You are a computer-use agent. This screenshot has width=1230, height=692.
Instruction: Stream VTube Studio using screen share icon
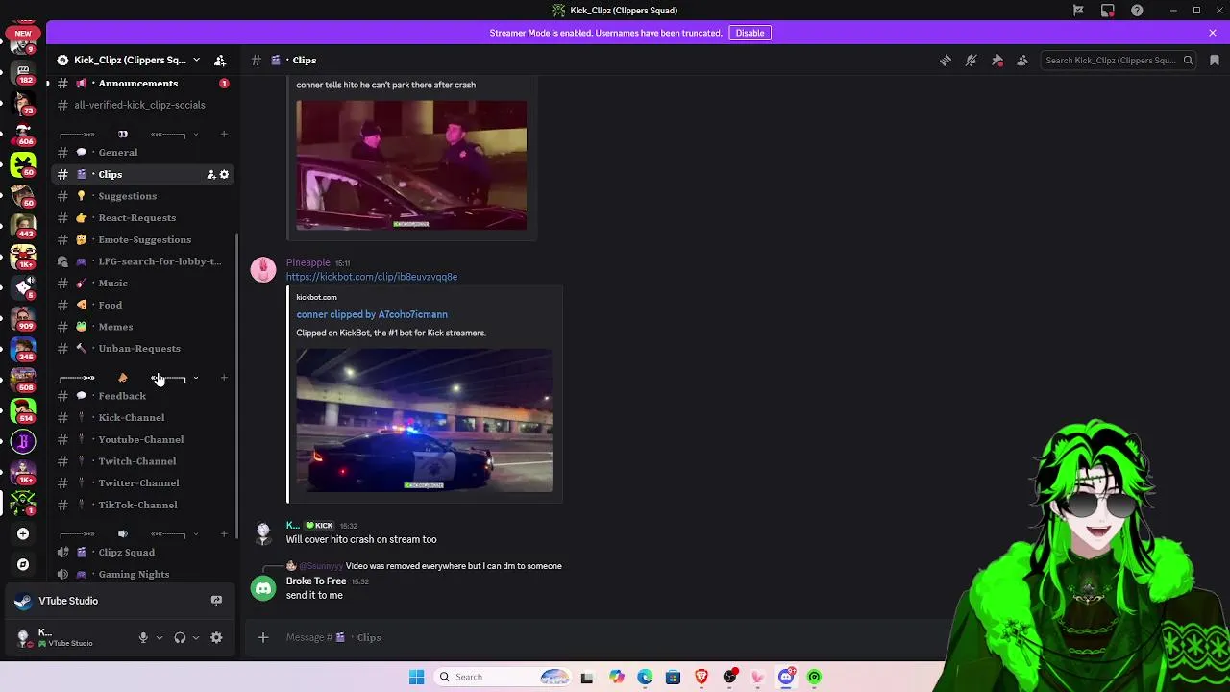click(216, 601)
